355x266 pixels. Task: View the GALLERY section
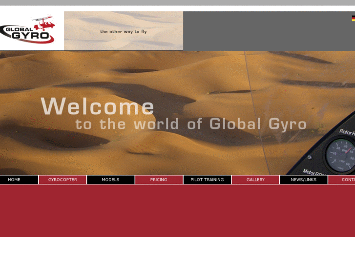point(255,180)
